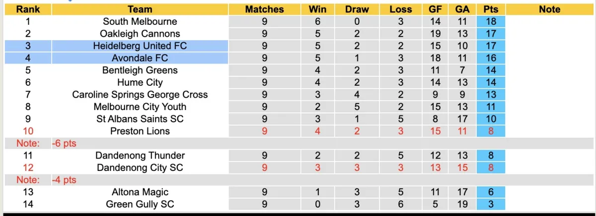Open Oakleigh Cannons team entry
This screenshot has height=216, width=596.
click(140, 34)
